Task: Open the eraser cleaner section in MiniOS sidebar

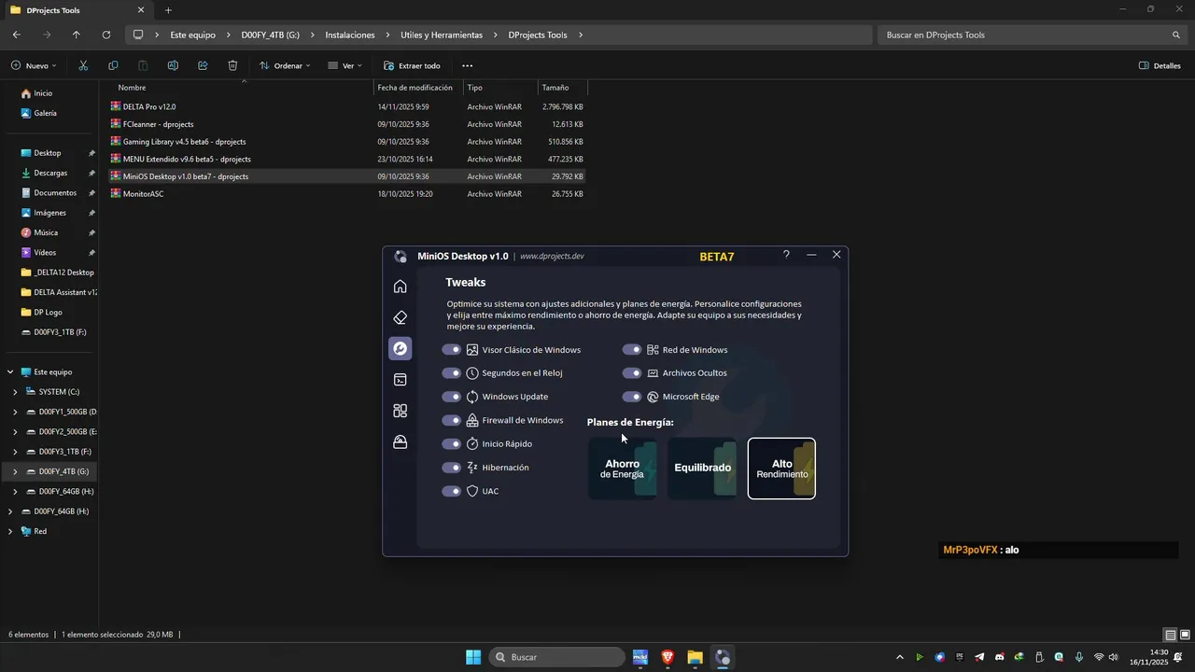Action: click(x=401, y=317)
